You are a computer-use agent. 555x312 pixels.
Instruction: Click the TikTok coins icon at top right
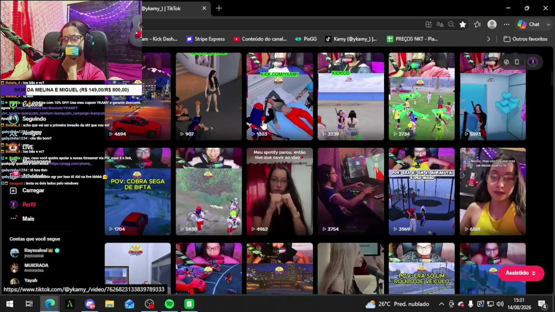pos(506,62)
